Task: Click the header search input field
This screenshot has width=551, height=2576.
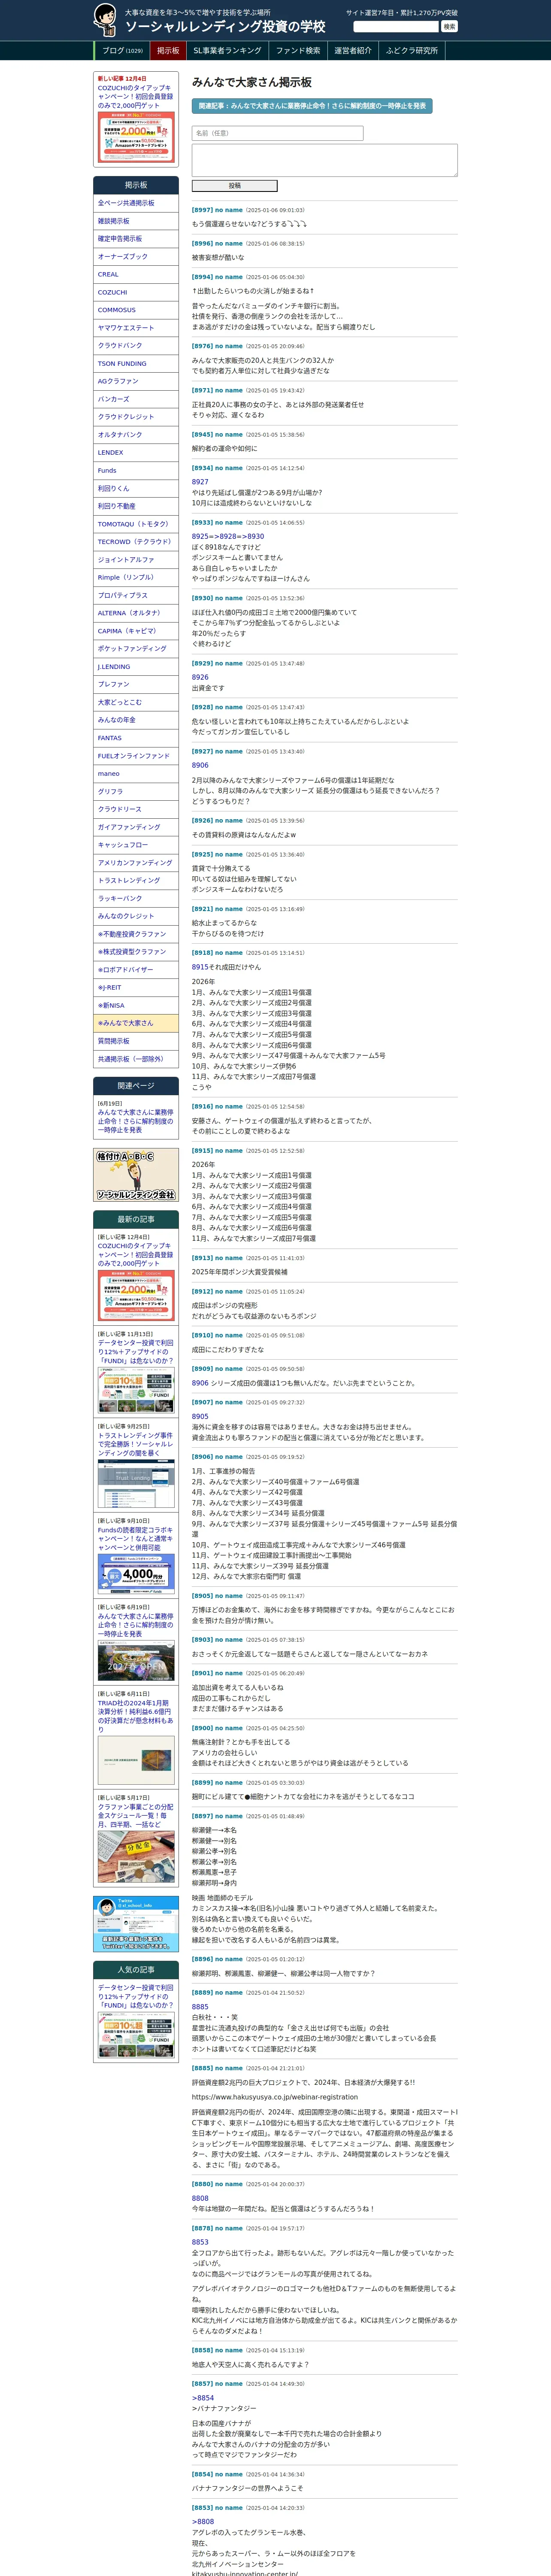Action: pyautogui.click(x=396, y=27)
